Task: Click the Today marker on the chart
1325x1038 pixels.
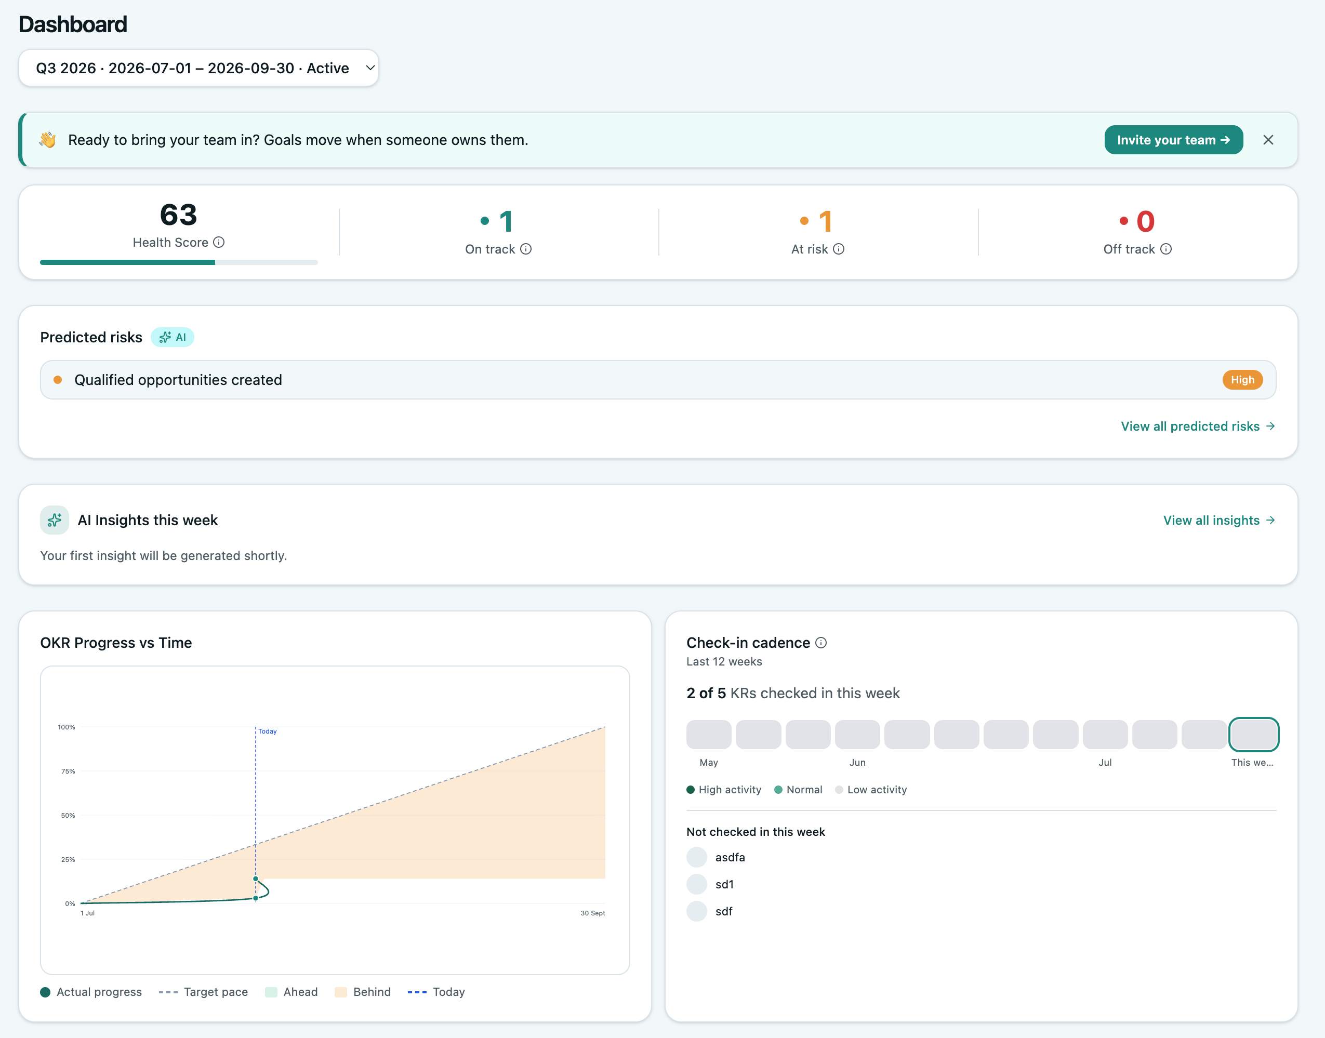Action: click(x=267, y=731)
